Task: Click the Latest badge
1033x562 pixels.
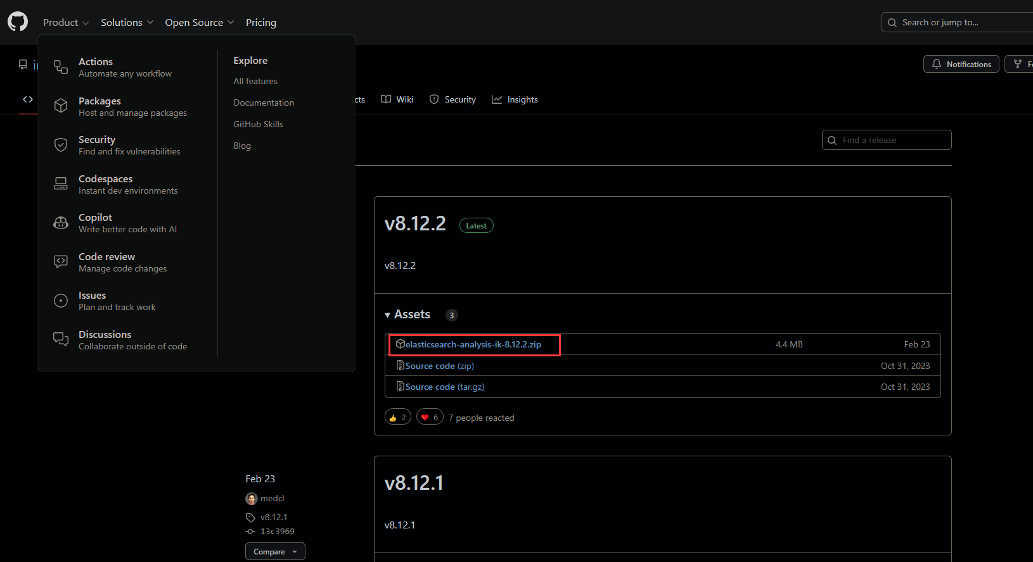Action: point(476,225)
